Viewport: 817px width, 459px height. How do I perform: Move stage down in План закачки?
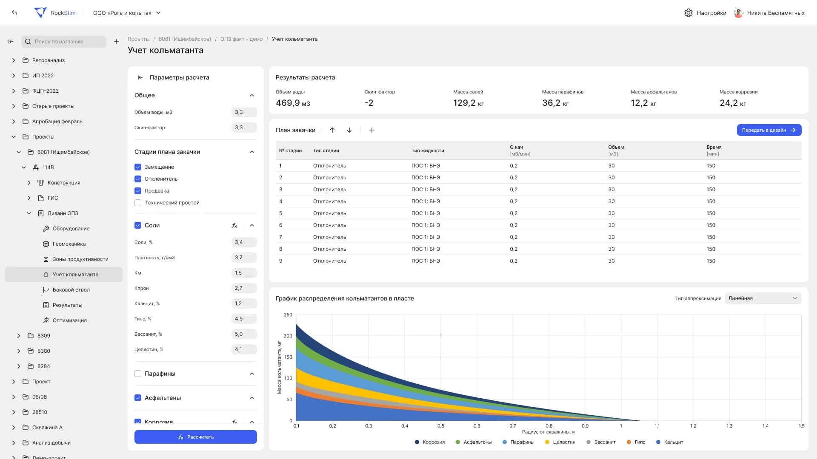point(349,130)
